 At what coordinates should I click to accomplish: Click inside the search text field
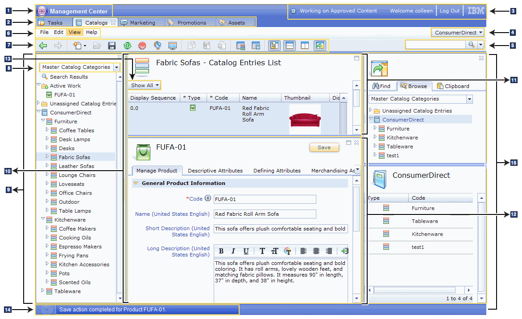pos(435,45)
